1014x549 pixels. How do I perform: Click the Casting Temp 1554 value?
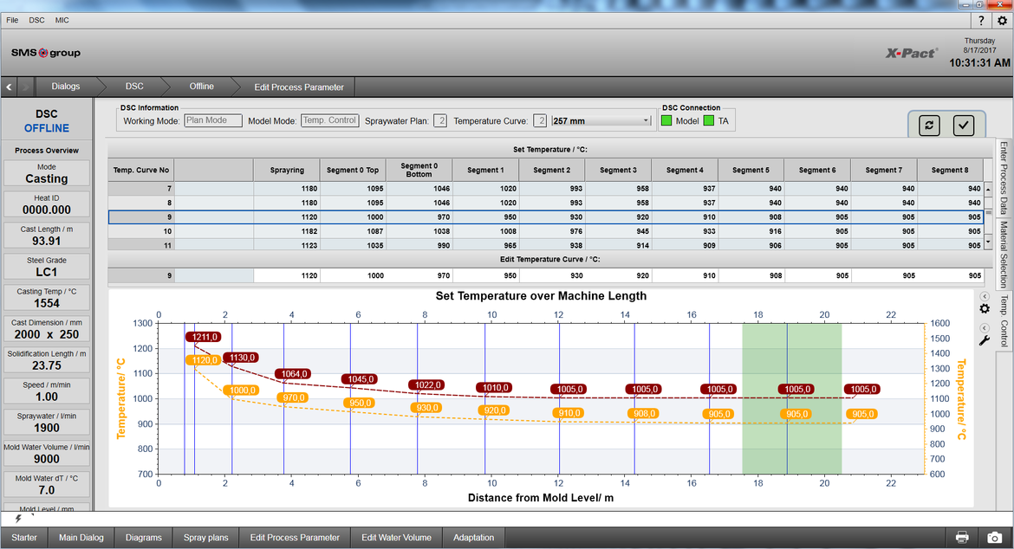pyautogui.click(x=47, y=303)
